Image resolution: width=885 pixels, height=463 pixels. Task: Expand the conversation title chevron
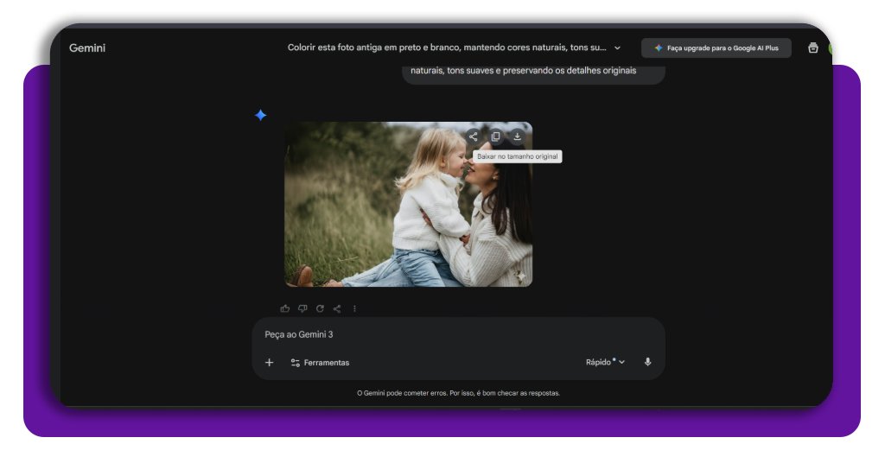click(x=617, y=48)
